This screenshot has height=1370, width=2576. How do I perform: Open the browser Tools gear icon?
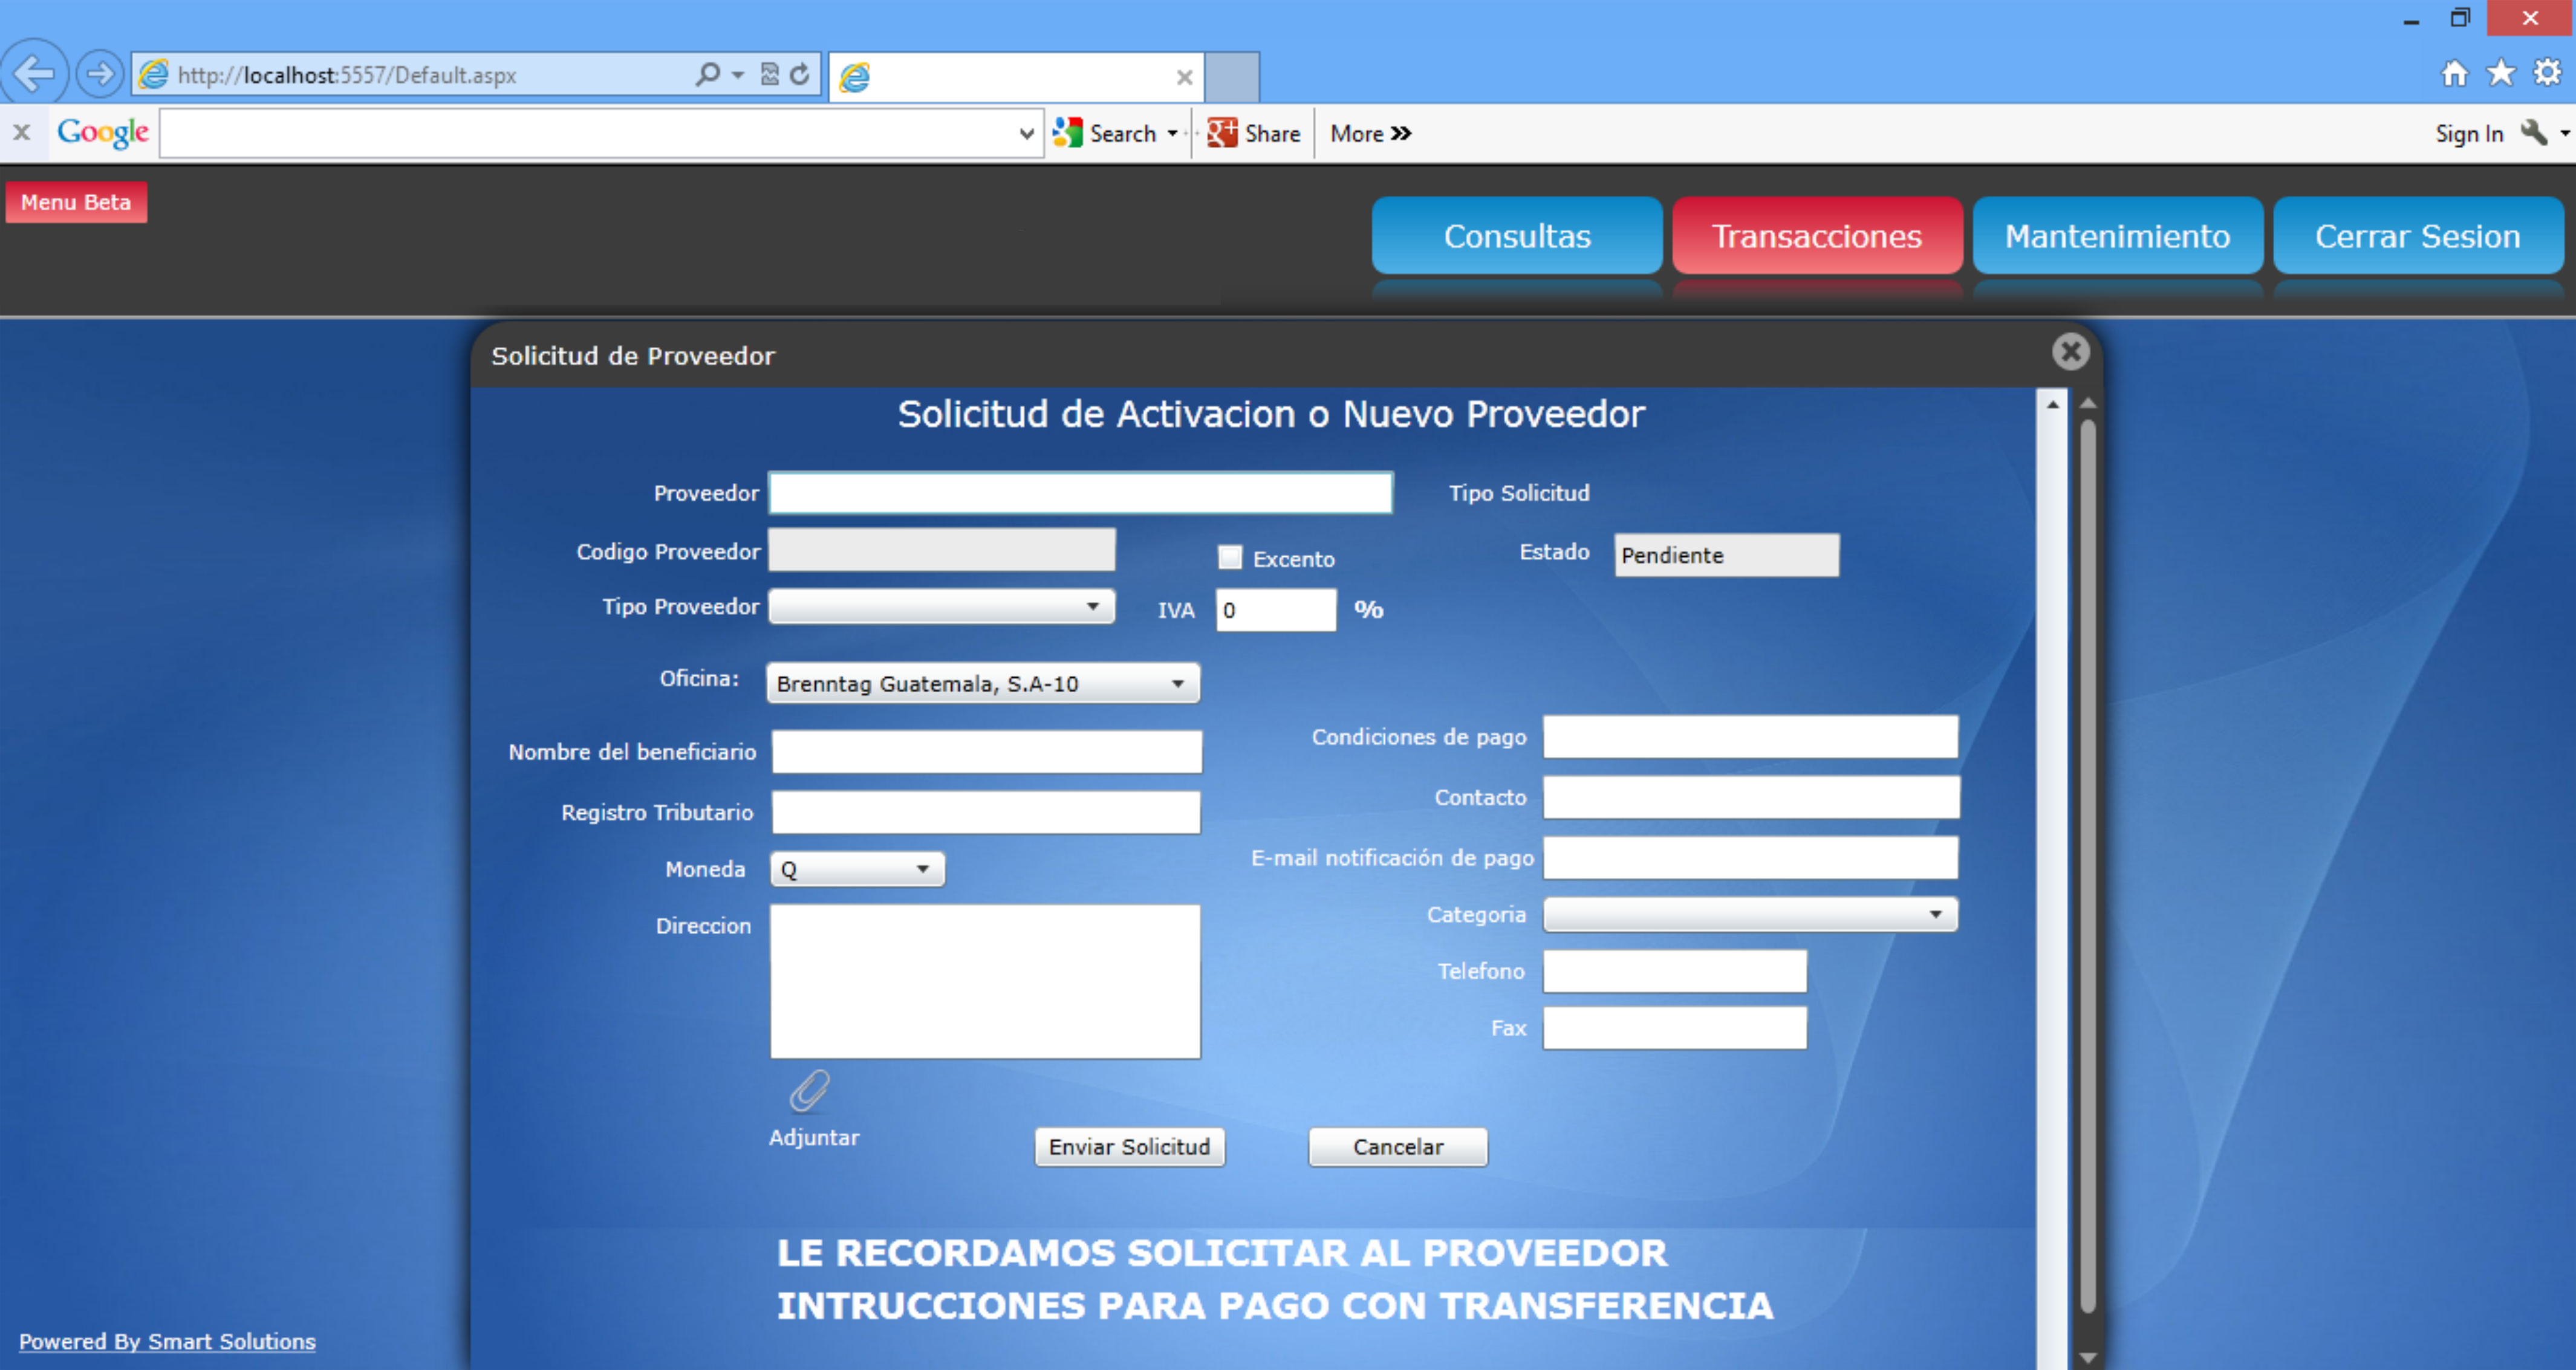2547,73
